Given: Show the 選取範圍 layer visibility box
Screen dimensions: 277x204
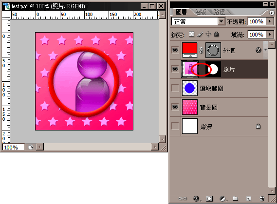Looking at the screenshot, I should click(175, 88).
